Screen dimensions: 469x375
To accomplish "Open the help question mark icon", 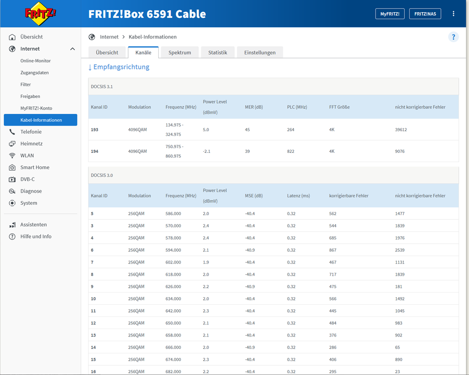I will click(453, 37).
